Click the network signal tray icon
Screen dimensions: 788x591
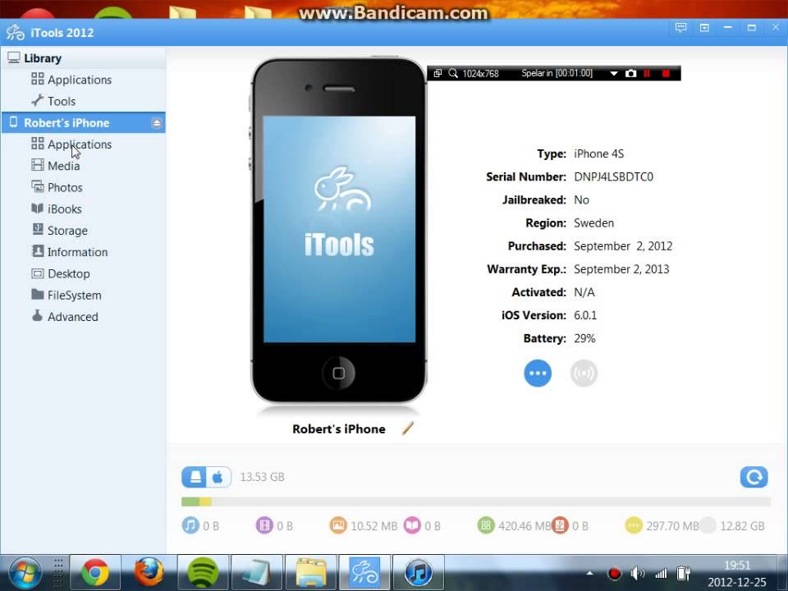click(x=661, y=574)
